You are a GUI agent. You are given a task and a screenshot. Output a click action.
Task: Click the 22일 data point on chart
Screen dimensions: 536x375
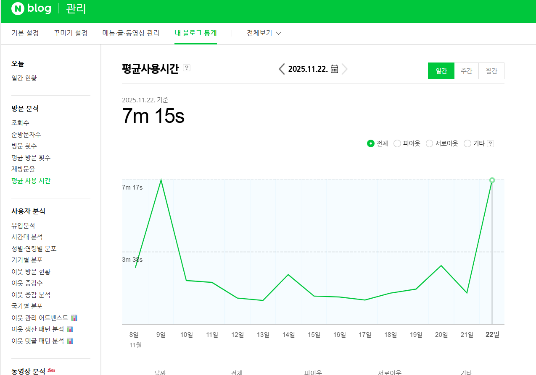[492, 180]
